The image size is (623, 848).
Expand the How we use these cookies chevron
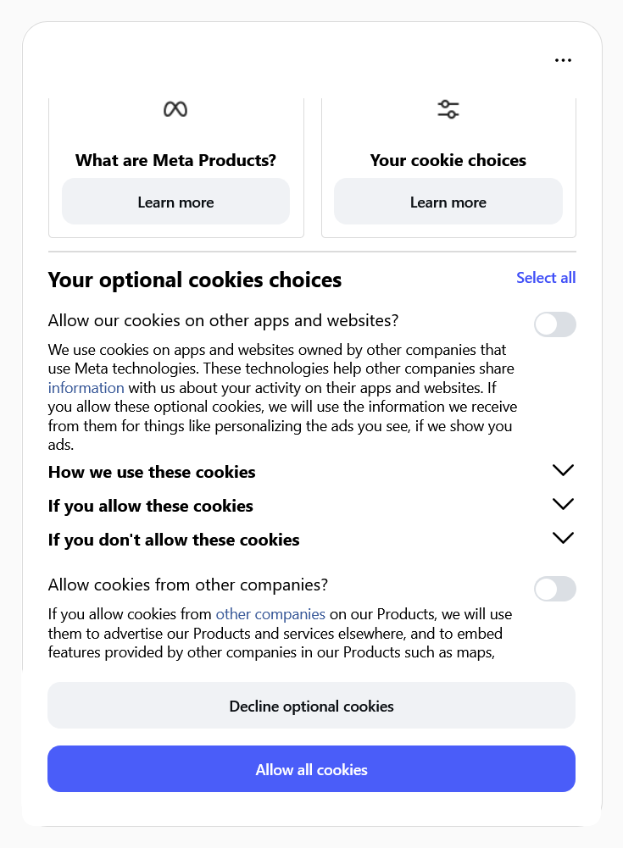[x=563, y=470]
